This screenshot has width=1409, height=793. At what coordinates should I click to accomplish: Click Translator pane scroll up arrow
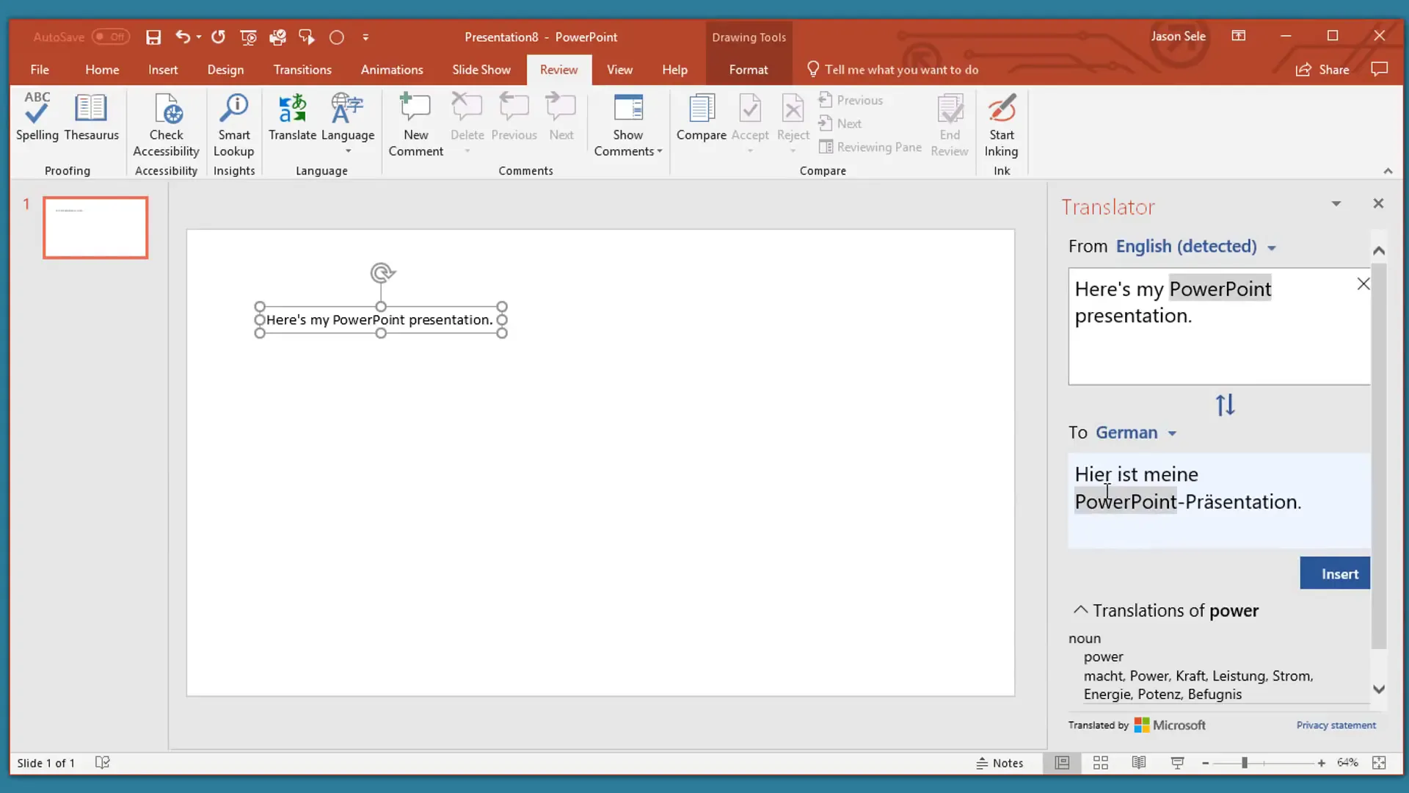pos(1379,251)
